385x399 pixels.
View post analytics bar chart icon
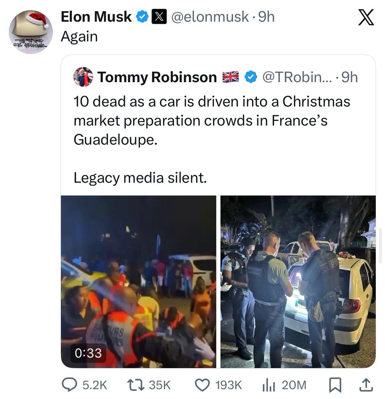point(269,385)
